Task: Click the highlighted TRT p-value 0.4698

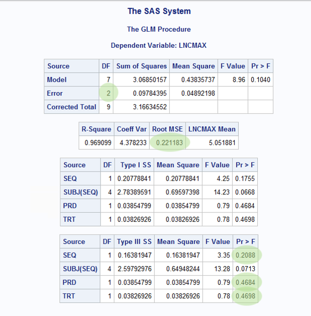Action: coord(247,296)
